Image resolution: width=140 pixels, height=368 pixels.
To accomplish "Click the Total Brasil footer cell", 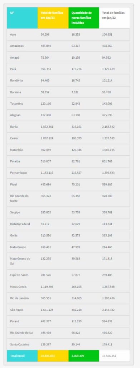I will pyautogui.click(x=22, y=356).
